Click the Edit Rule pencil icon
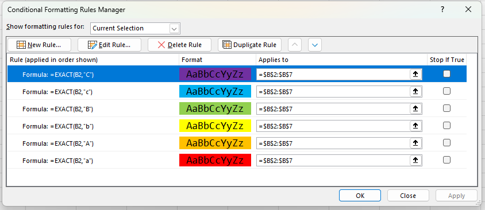This screenshot has width=485, height=210. tap(92, 45)
